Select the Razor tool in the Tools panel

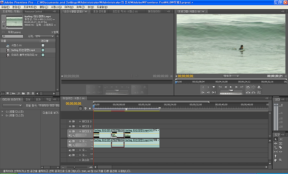click(280, 147)
